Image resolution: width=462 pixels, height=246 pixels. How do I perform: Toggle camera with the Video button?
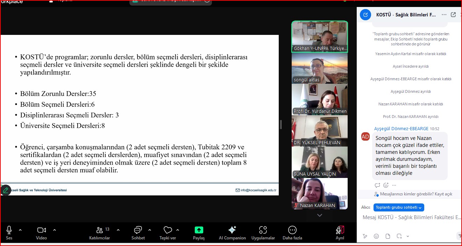42,230
